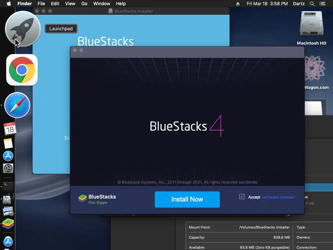Open the Go menu
Image resolution: width=333 pixels, height=250 pixels.
click(x=84, y=4)
